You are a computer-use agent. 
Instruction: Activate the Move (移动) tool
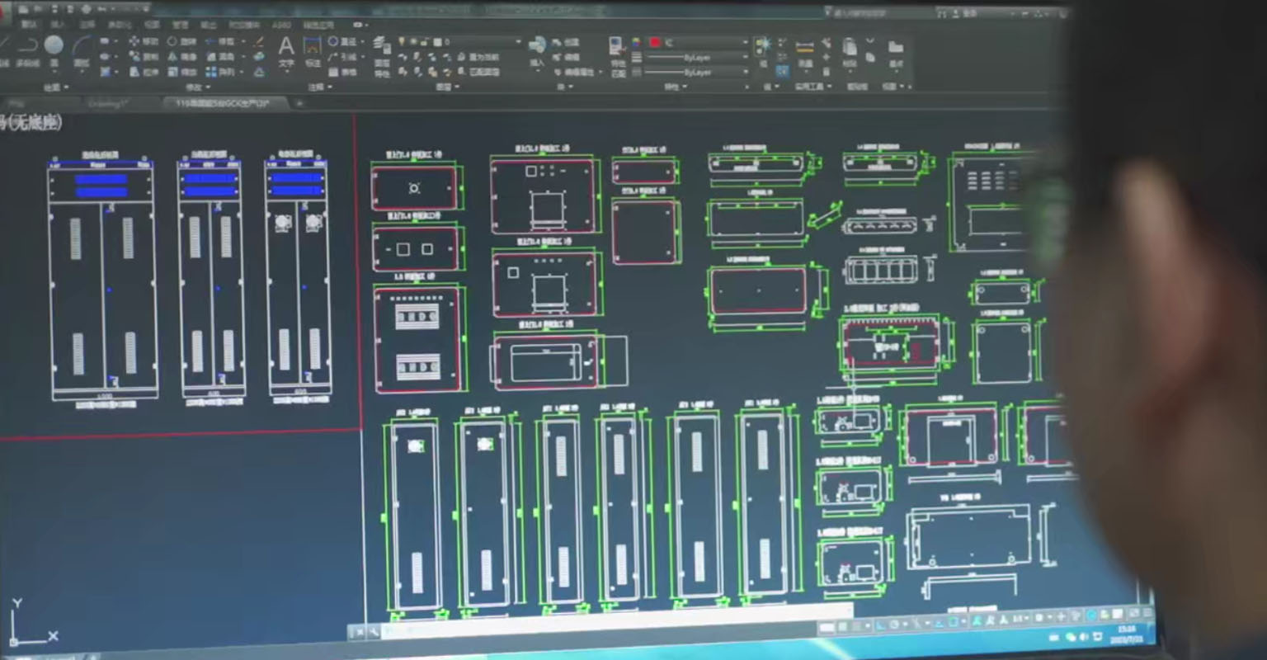coord(144,41)
